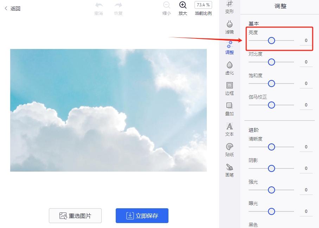Redo the last edit
319x228 pixels.
118,8
